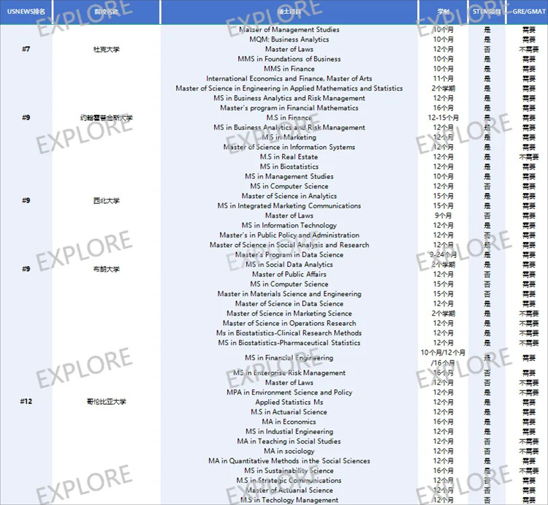Select MS in Financial Engineering program
Image resolution: width=548 pixels, height=505 pixels.
(289, 358)
